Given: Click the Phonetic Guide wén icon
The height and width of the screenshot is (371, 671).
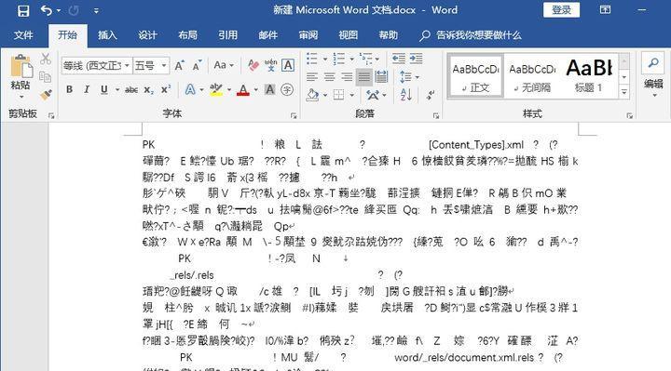Looking at the screenshot, I should click(270, 65).
